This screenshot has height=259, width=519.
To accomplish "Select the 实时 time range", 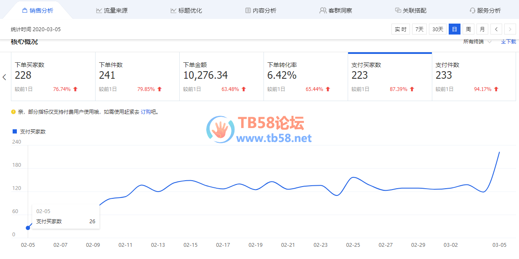I will [400, 29].
